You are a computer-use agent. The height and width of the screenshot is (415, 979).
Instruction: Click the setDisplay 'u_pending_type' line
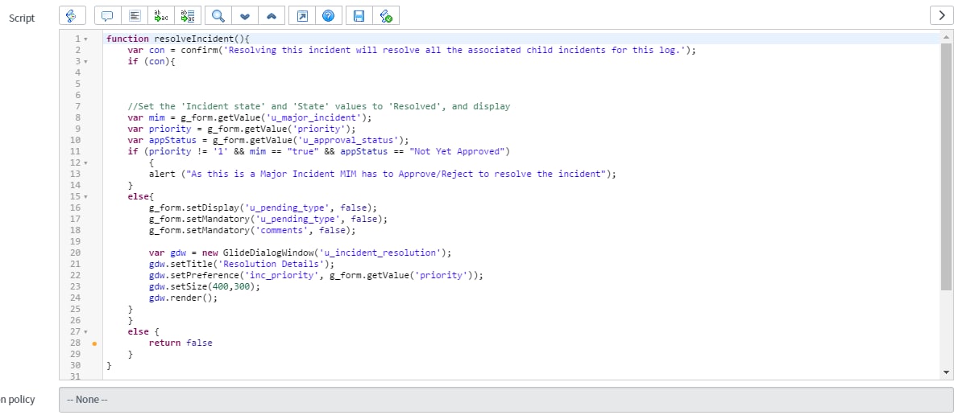click(263, 207)
